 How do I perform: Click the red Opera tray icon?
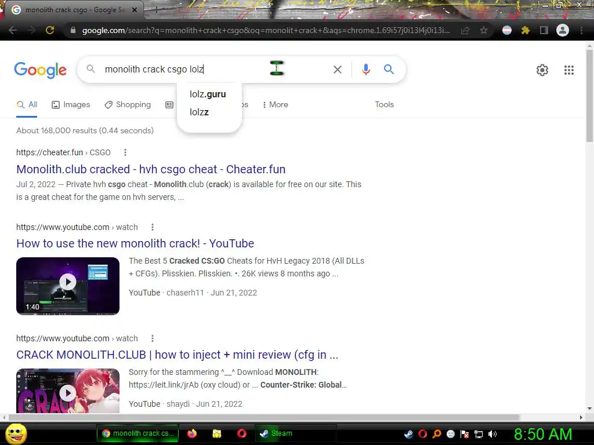(422, 434)
